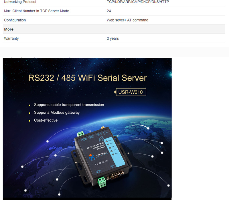Click the RS232 / 485 WiFi Serial Server heading
Image resolution: width=229 pixels, height=200 pixels.
coord(87,78)
